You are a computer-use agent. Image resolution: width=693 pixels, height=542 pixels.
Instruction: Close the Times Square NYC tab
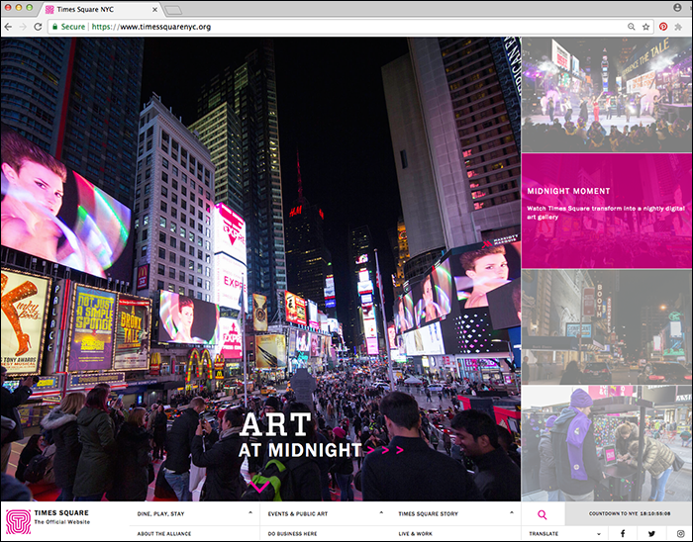(154, 9)
